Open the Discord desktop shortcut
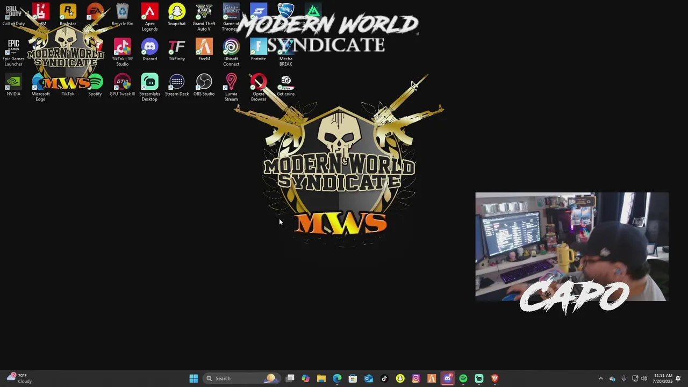Image resolution: width=688 pixels, height=387 pixels. 149,50
